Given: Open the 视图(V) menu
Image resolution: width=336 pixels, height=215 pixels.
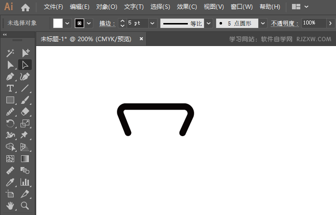Looking at the screenshot, I should coord(214,7).
